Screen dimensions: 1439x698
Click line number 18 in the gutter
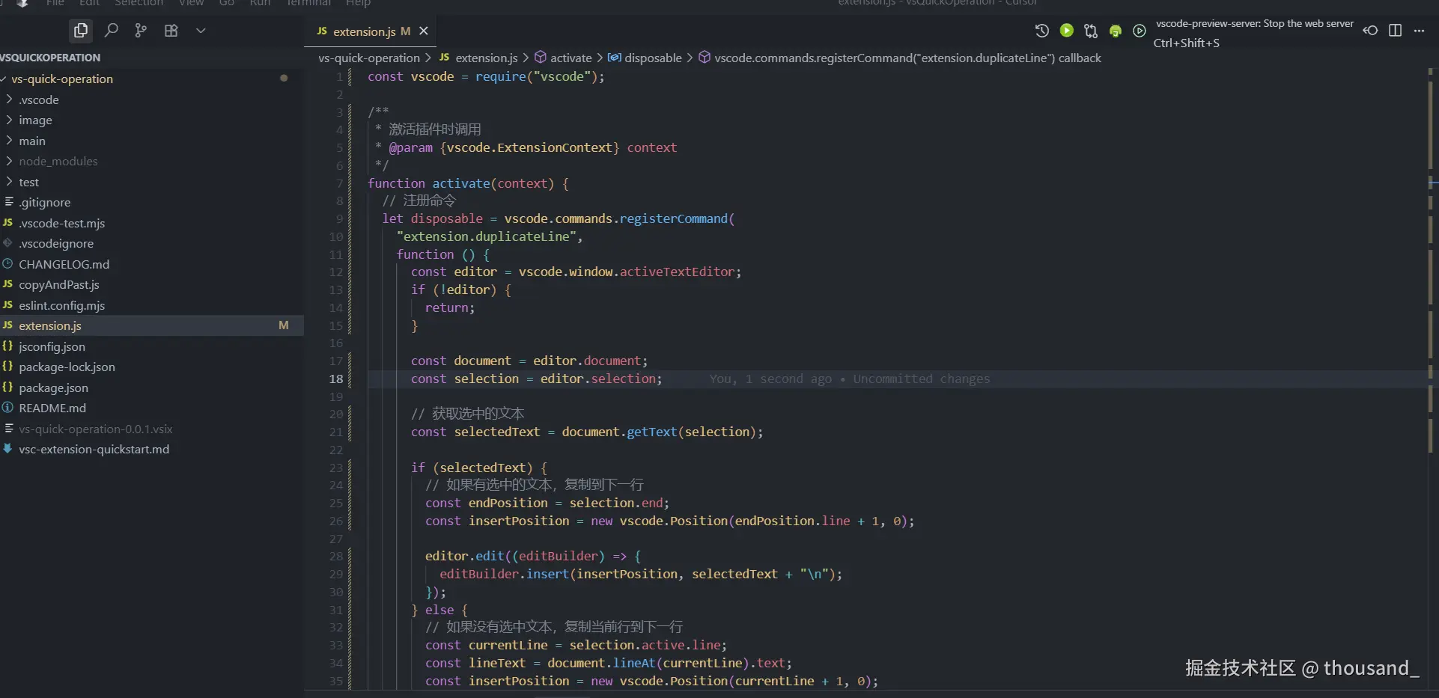click(x=336, y=379)
